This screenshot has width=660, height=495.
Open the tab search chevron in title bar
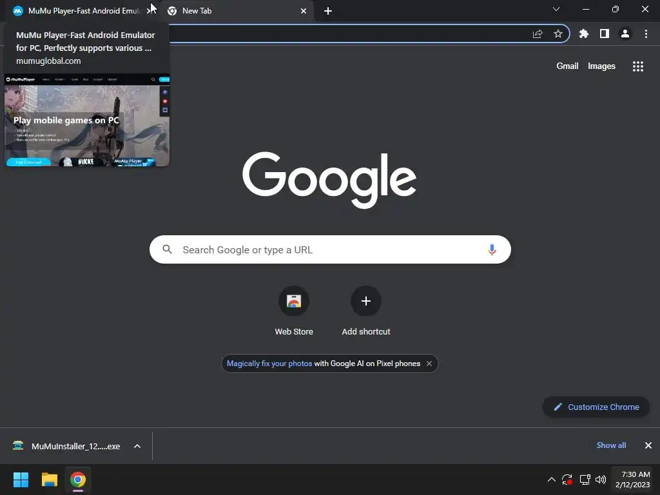point(556,9)
